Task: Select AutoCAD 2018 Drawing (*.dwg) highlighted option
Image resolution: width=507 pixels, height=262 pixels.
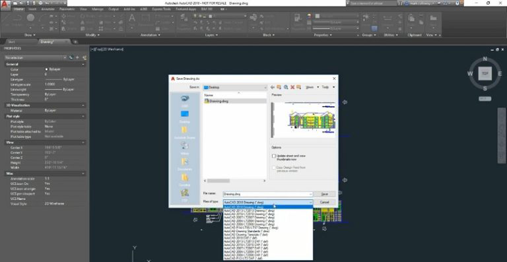Action: click(x=268, y=207)
